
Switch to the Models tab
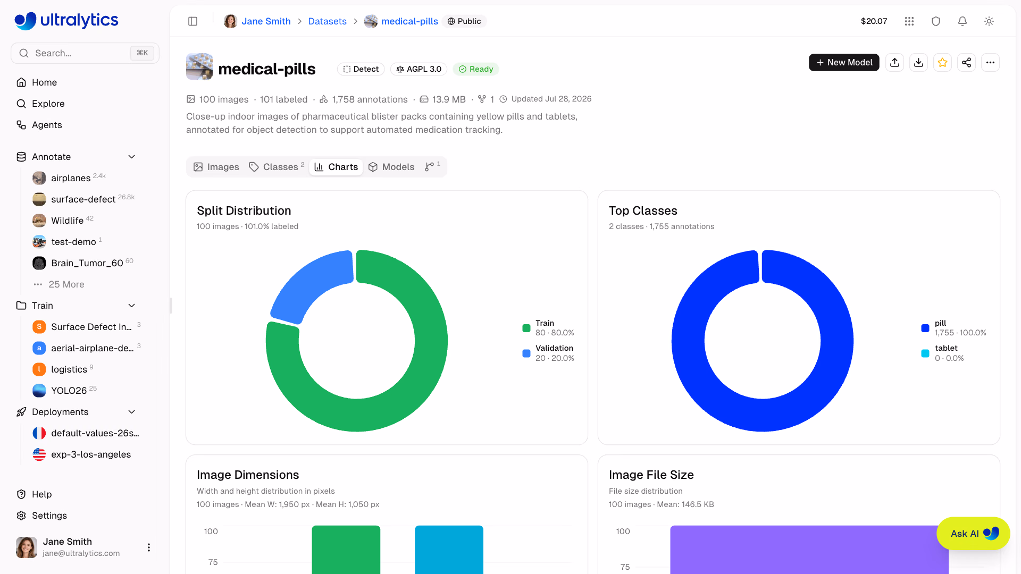pyautogui.click(x=391, y=167)
